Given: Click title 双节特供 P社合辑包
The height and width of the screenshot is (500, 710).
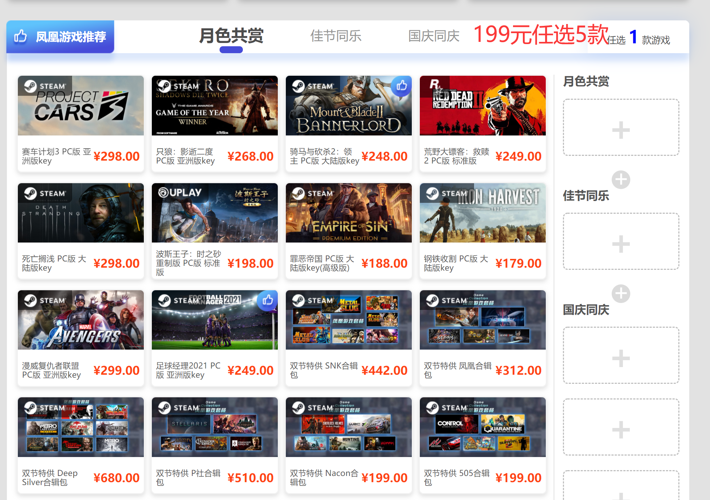Looking at the screenshot, I should (x=188, y=478).
